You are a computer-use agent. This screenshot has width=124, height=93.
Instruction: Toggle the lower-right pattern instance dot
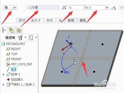(94, 72)
